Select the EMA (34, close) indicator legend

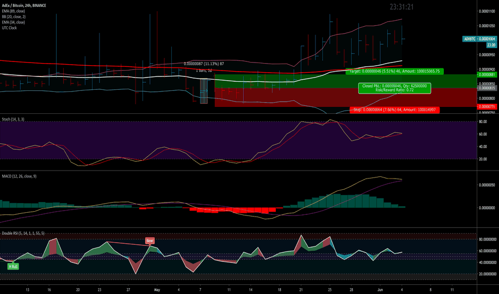tap(13, 22)
